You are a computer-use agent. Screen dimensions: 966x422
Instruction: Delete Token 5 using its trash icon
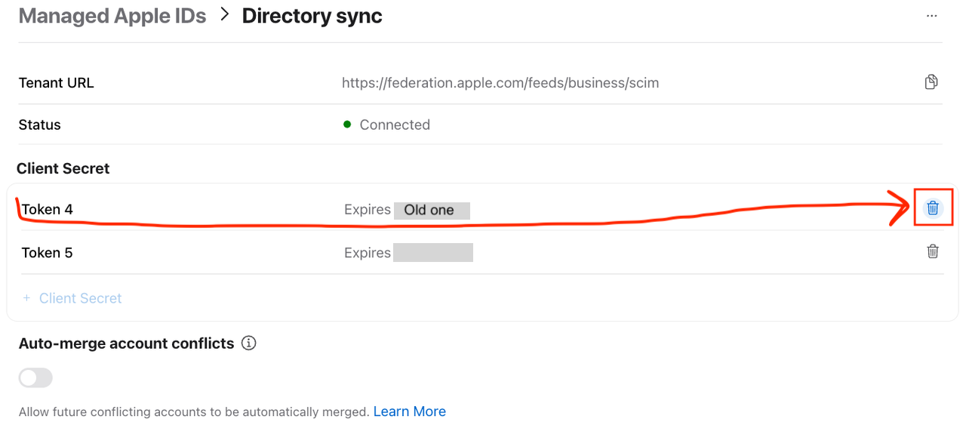click(x=933, y=251)
